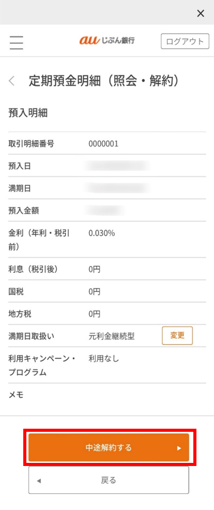Go back using the chevron beside the title
Image resolution: width=214 pixels, height=510 pixels.
click(12, 81)
